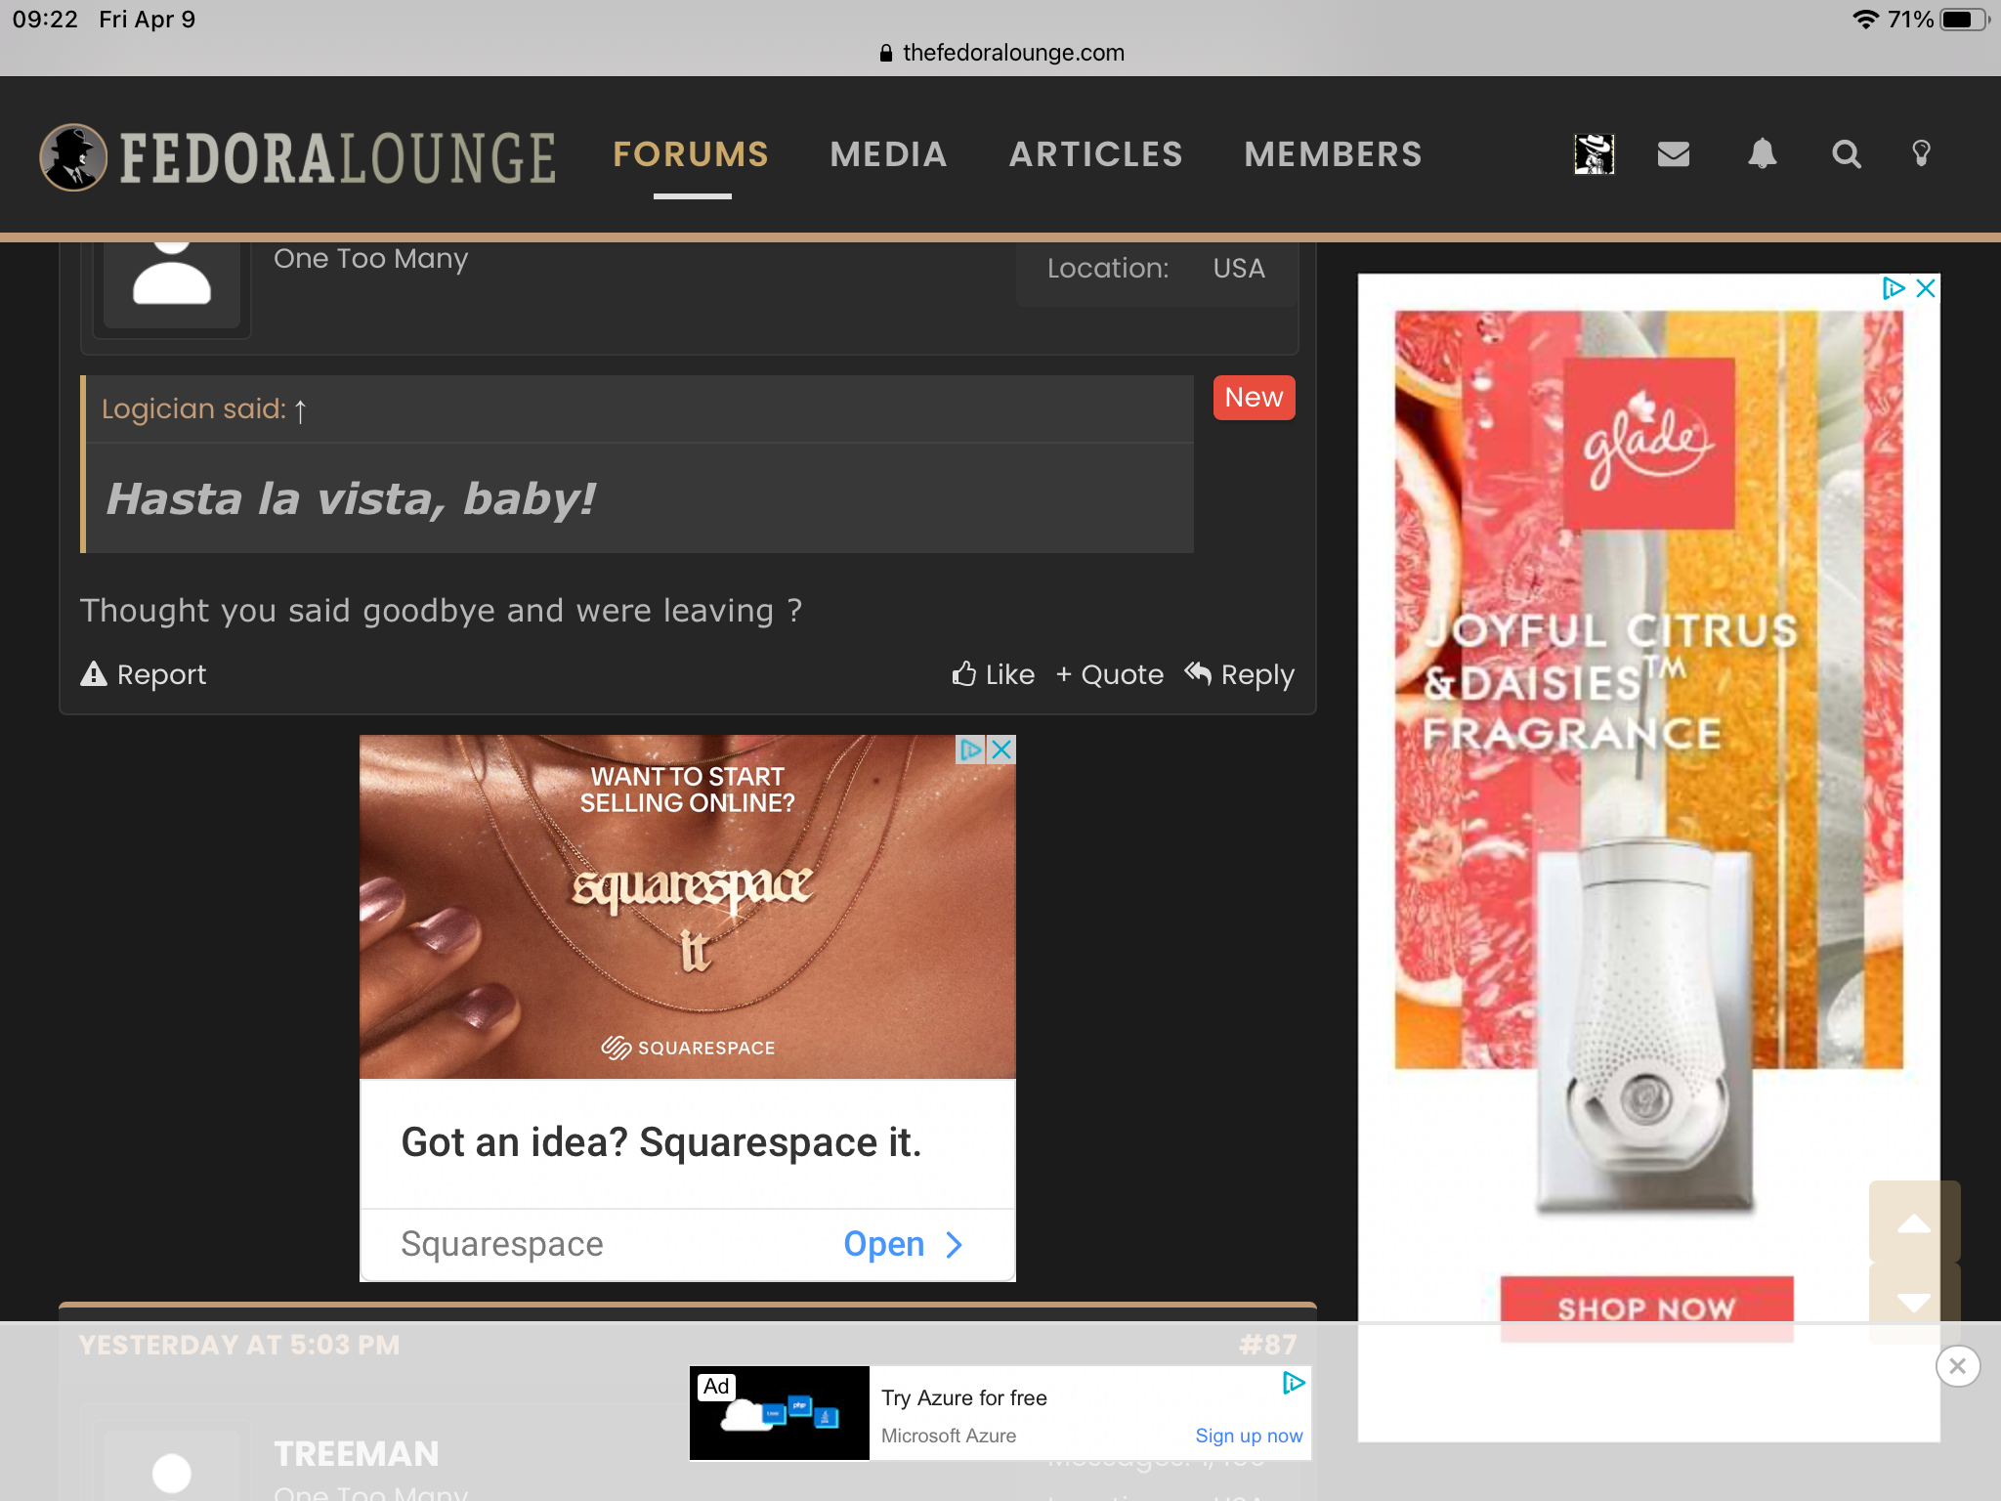This screenshot has width=2001, height=1501.
Task: Like the post with thumbs up
Action: tap(994, 674)
